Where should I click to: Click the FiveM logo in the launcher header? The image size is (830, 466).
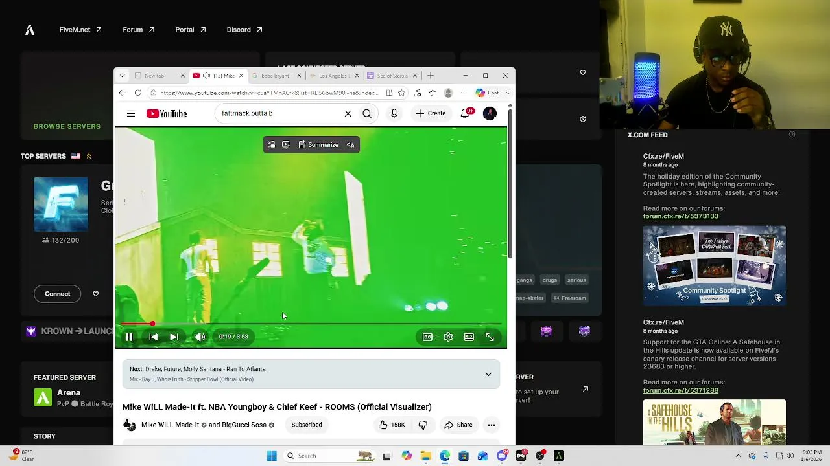(30, 30)
